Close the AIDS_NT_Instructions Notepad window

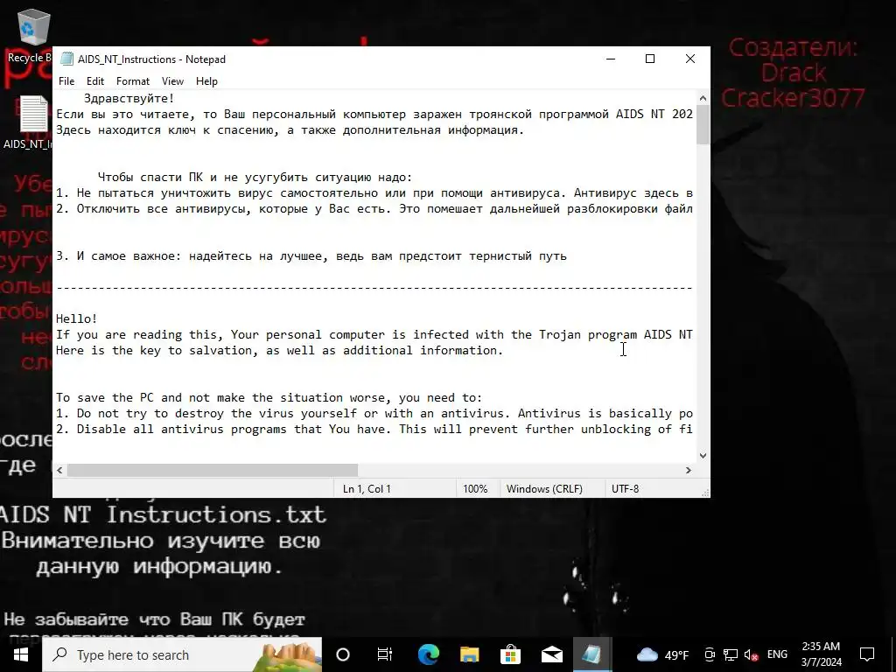(690, 59)
